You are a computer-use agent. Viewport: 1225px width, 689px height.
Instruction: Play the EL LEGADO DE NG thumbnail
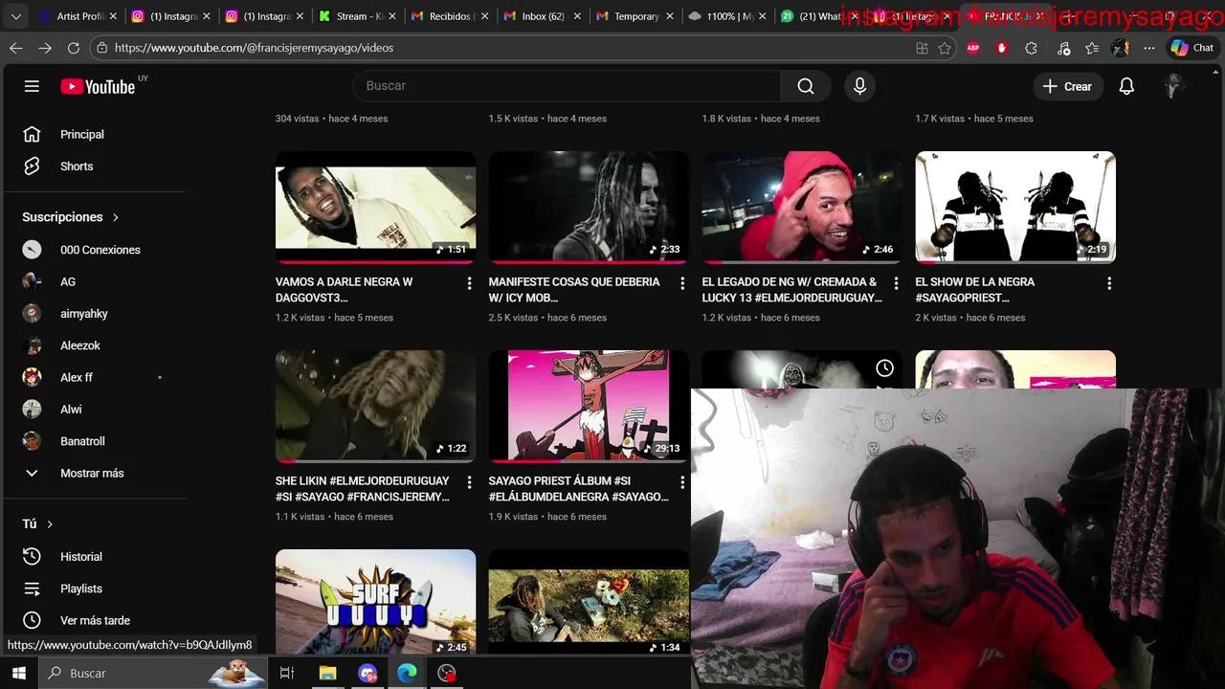[x=802, y=207]
